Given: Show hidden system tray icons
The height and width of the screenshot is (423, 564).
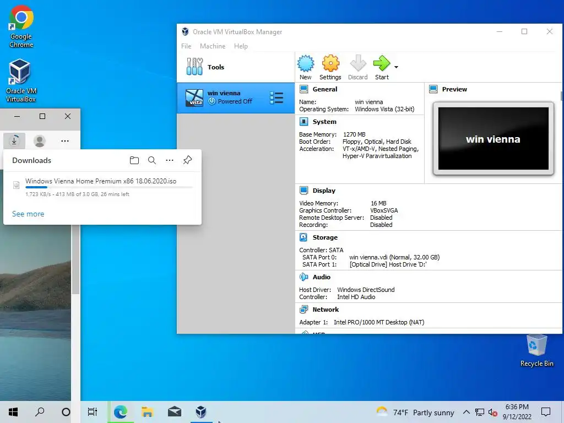Looking at the screenshot, I should tap(466, 412).
